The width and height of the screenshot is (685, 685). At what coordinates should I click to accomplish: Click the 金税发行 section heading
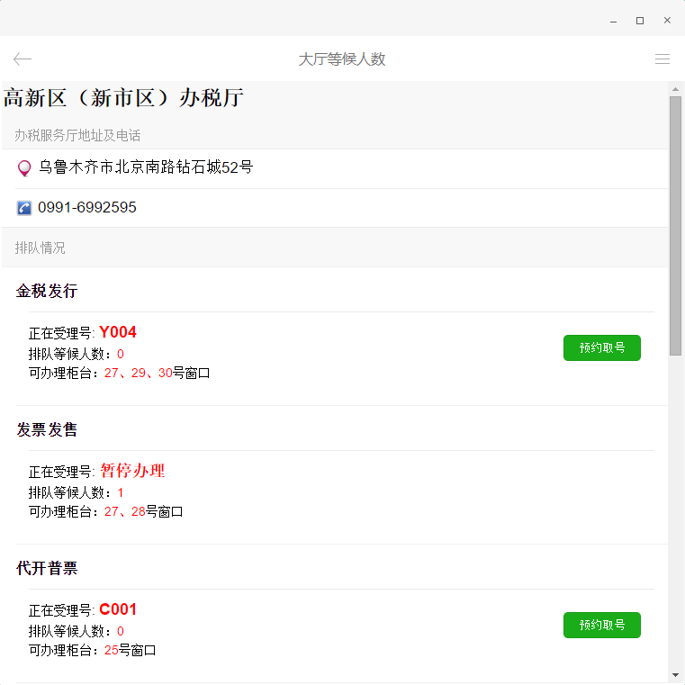click(x=47, y=291)
